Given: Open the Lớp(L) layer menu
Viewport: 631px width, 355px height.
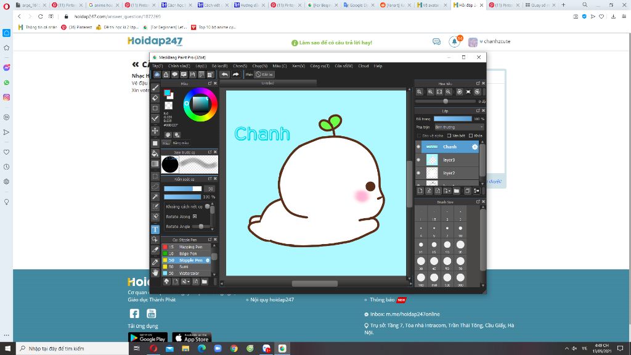Looking at the screenshot, I should pyautogui.click(x=201, y=66).
